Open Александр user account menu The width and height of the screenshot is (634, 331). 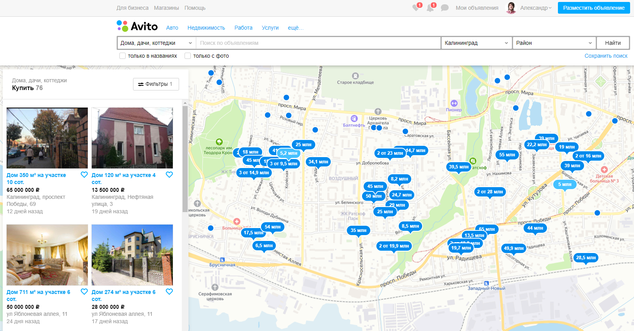click(535, 8)
